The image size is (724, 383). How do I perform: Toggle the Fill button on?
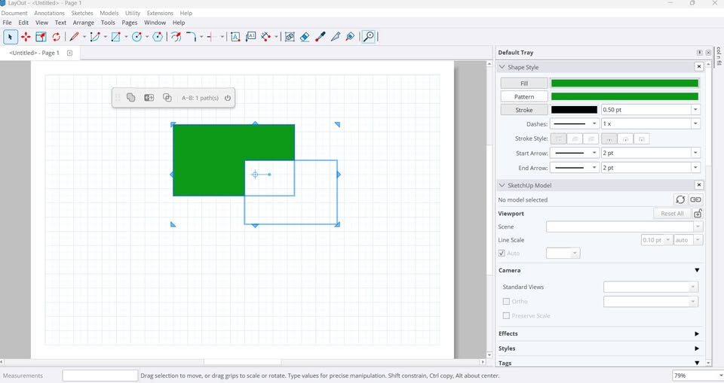click(x=524, y=84)
